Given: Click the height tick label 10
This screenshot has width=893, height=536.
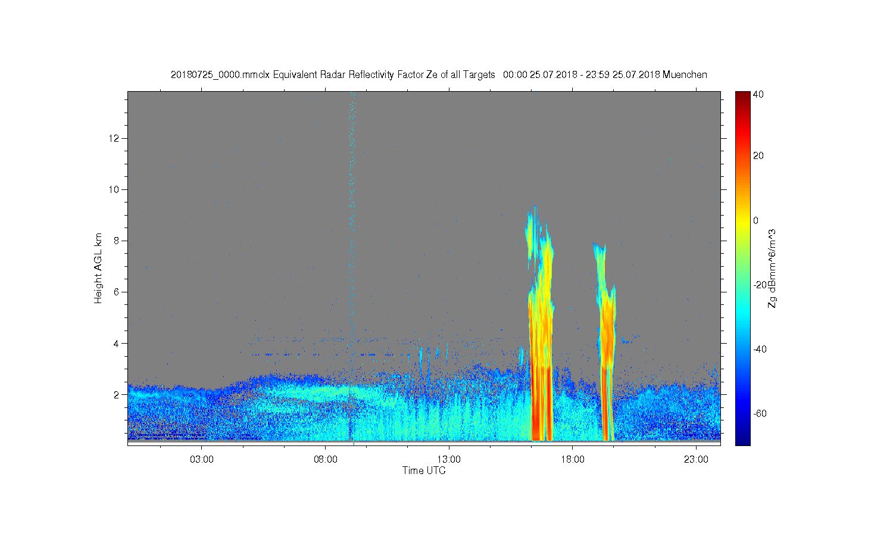Looking at the screenshot, I should pyautogui.click(x=115, y=189).
